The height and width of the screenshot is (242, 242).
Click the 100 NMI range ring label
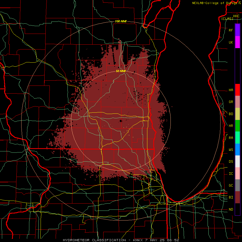coord(121,21)
